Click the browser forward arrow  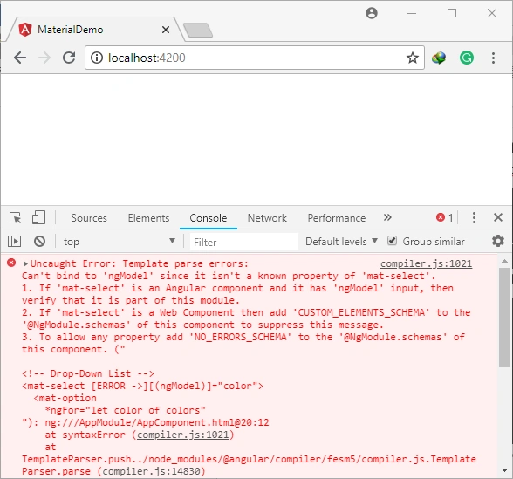pyautogui.click(x=44, y=58)
